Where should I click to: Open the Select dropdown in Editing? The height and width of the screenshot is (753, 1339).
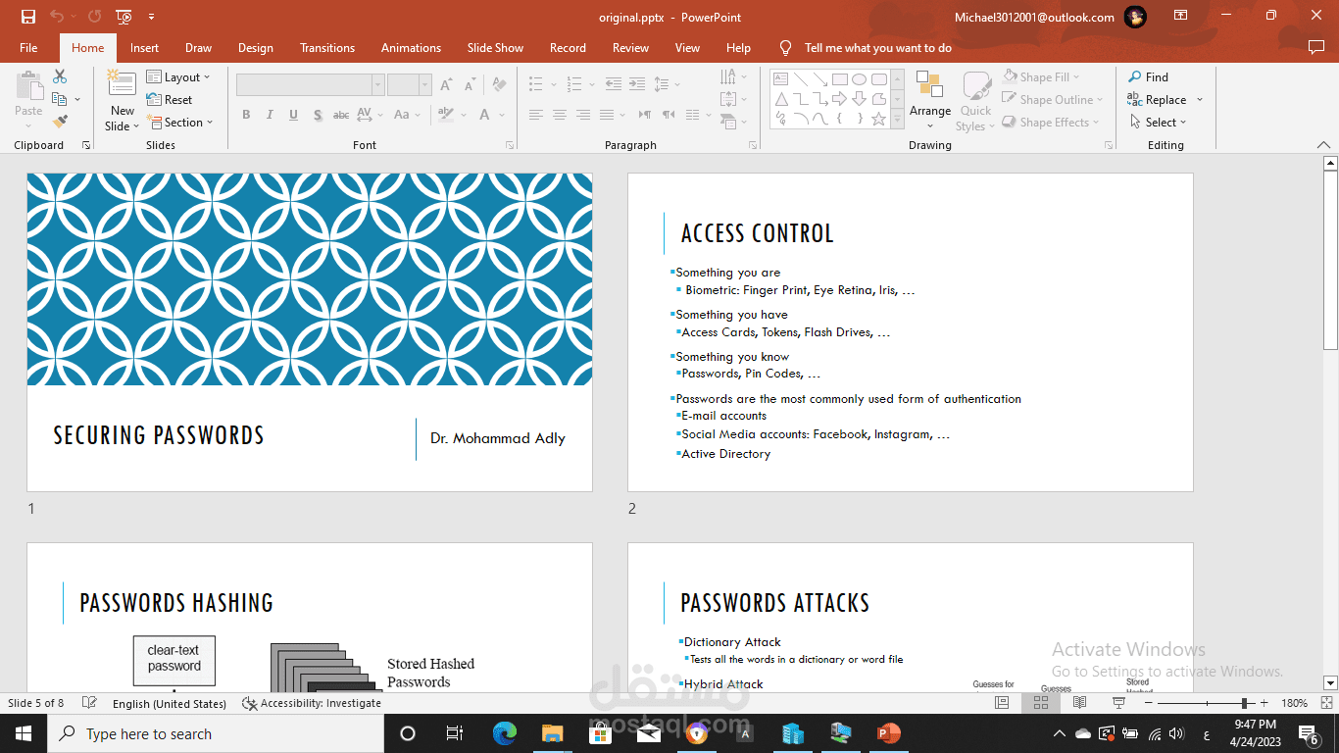pos(1157,123)
